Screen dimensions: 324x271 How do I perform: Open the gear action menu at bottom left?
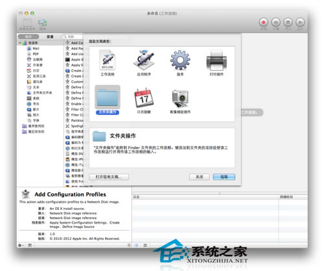point(21,245)
